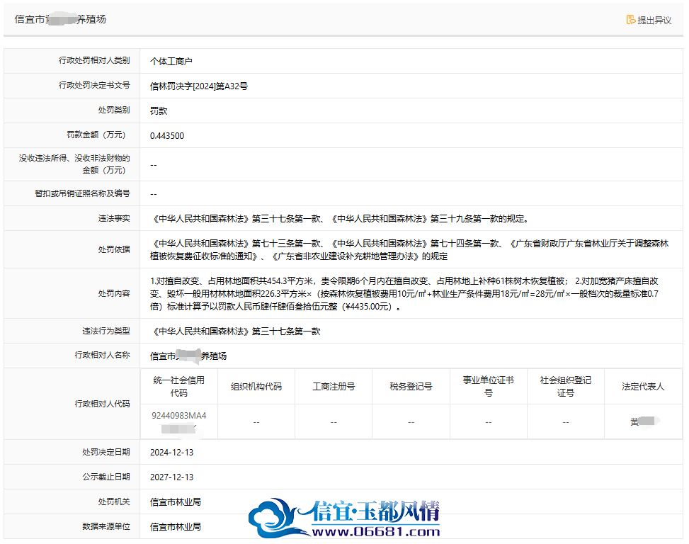689x544 pixels.
Task: Select the 公示截止日期 row label
Action: [x=106, y=477]
